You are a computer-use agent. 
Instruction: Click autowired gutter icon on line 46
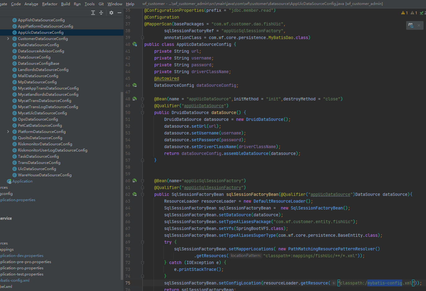(x=135, y=85)
